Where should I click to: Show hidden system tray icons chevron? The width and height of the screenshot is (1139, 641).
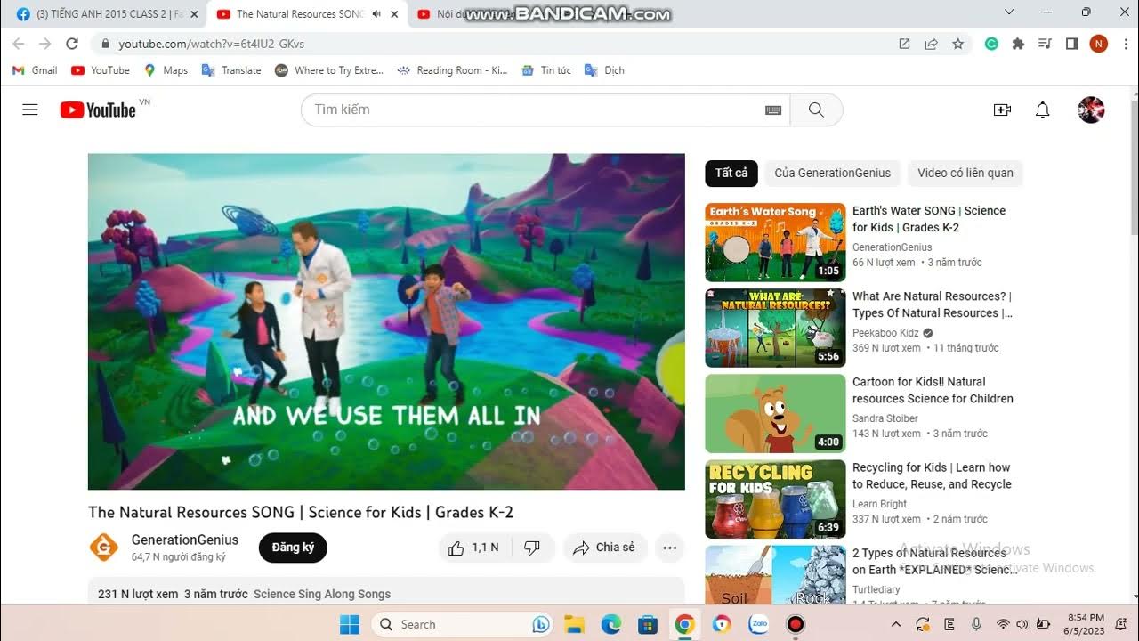point(896,624)
